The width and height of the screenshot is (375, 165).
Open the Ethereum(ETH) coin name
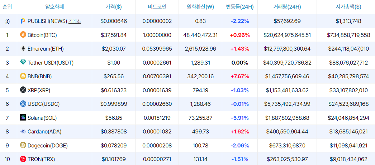[46, 49]
